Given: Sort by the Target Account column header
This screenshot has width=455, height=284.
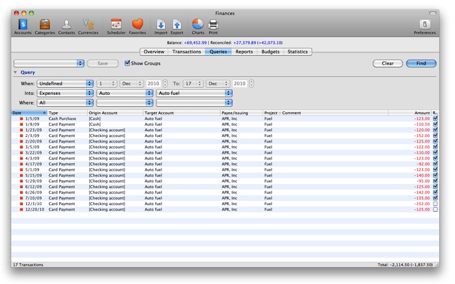Looking at the screenshot, I should click(181, 112).
